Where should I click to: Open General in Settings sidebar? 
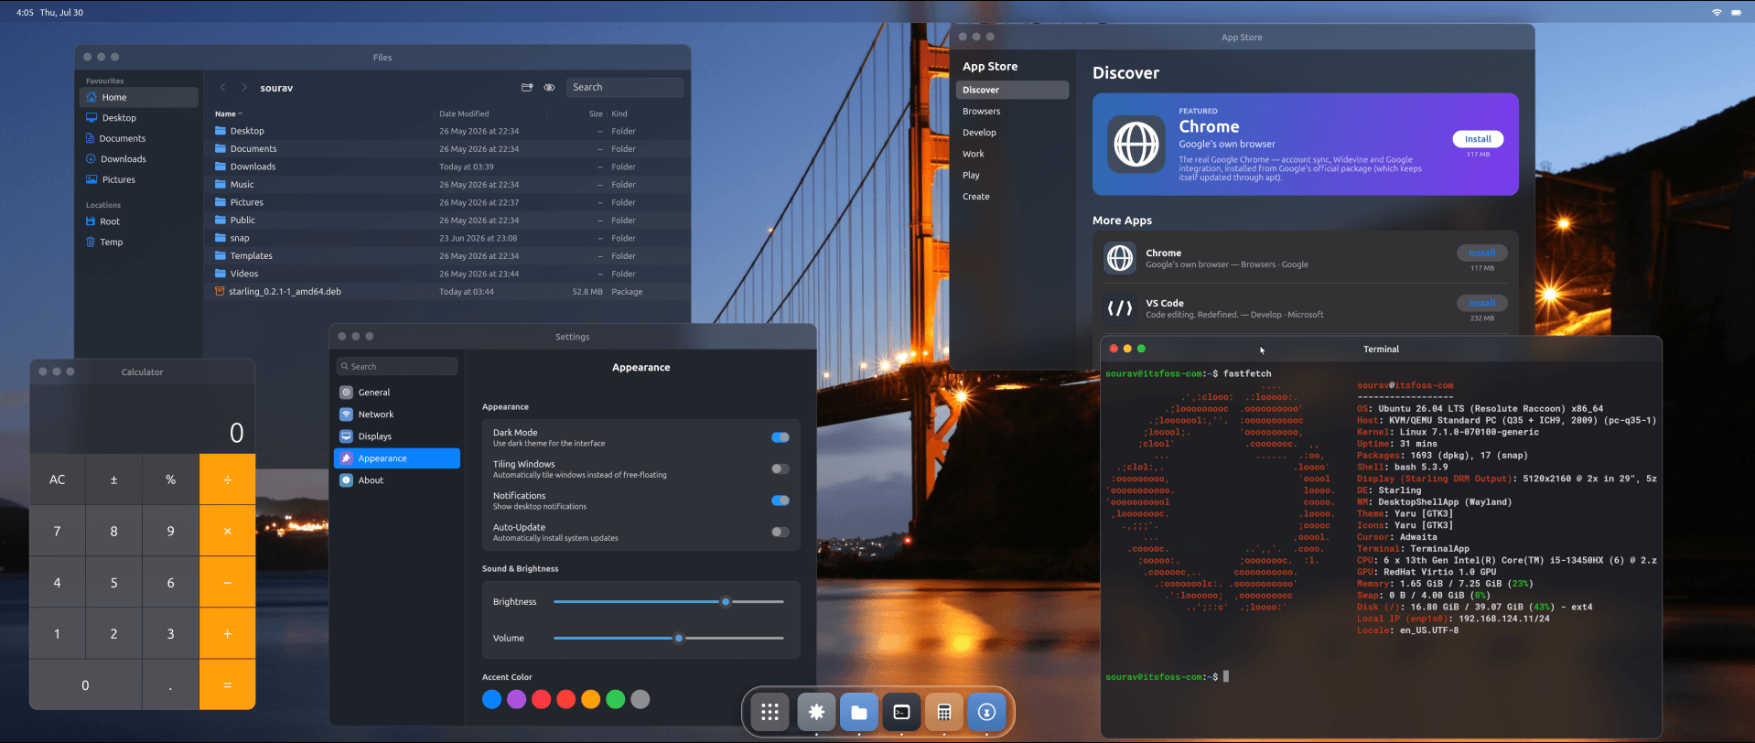coord(397,393)
